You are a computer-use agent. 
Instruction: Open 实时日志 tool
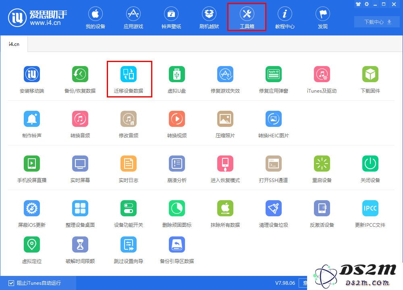click(129, 164)
